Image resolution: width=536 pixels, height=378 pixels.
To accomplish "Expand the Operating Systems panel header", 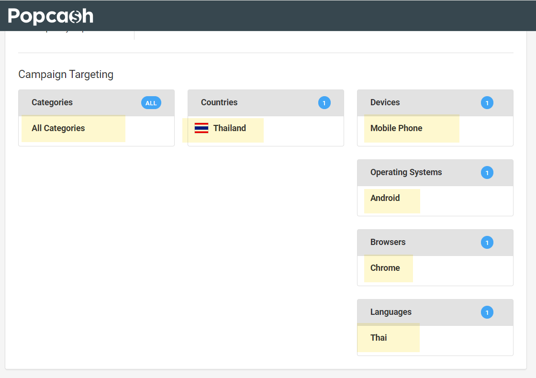I will [x=406, y=172].
